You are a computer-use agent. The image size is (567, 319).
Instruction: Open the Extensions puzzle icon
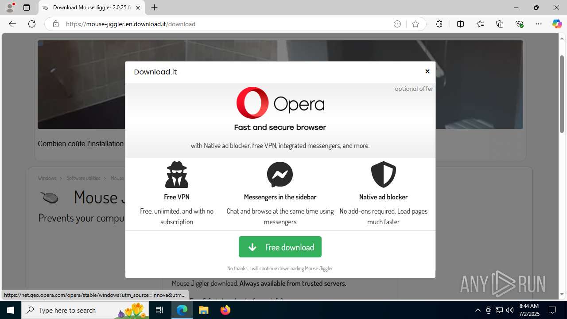coord(439,24)
